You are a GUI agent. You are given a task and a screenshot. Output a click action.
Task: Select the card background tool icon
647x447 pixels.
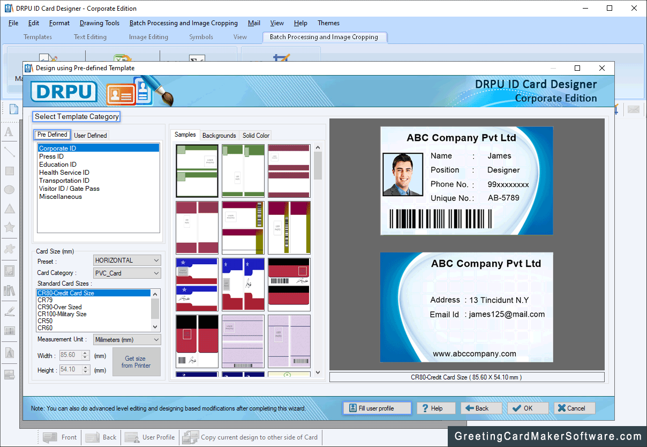pyautogui.click(x=9, y=374)
